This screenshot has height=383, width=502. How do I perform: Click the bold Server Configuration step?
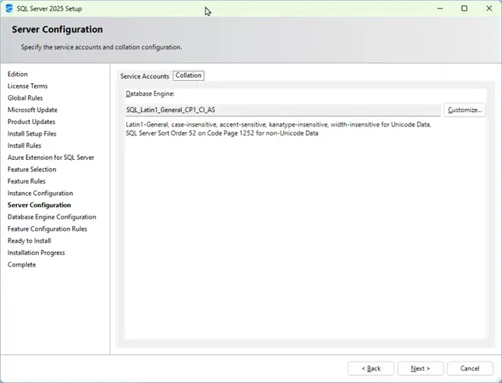(x=39, y=205)
